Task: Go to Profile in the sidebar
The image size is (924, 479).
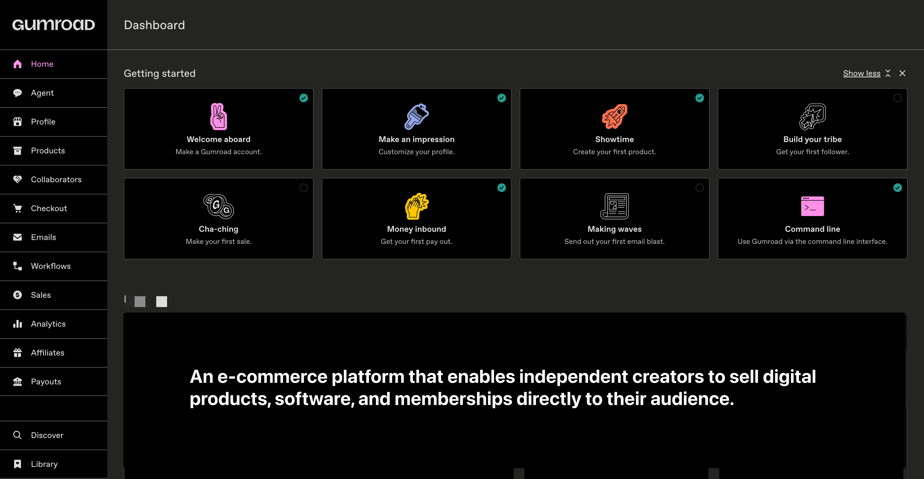Action: [x=53, y=122]
